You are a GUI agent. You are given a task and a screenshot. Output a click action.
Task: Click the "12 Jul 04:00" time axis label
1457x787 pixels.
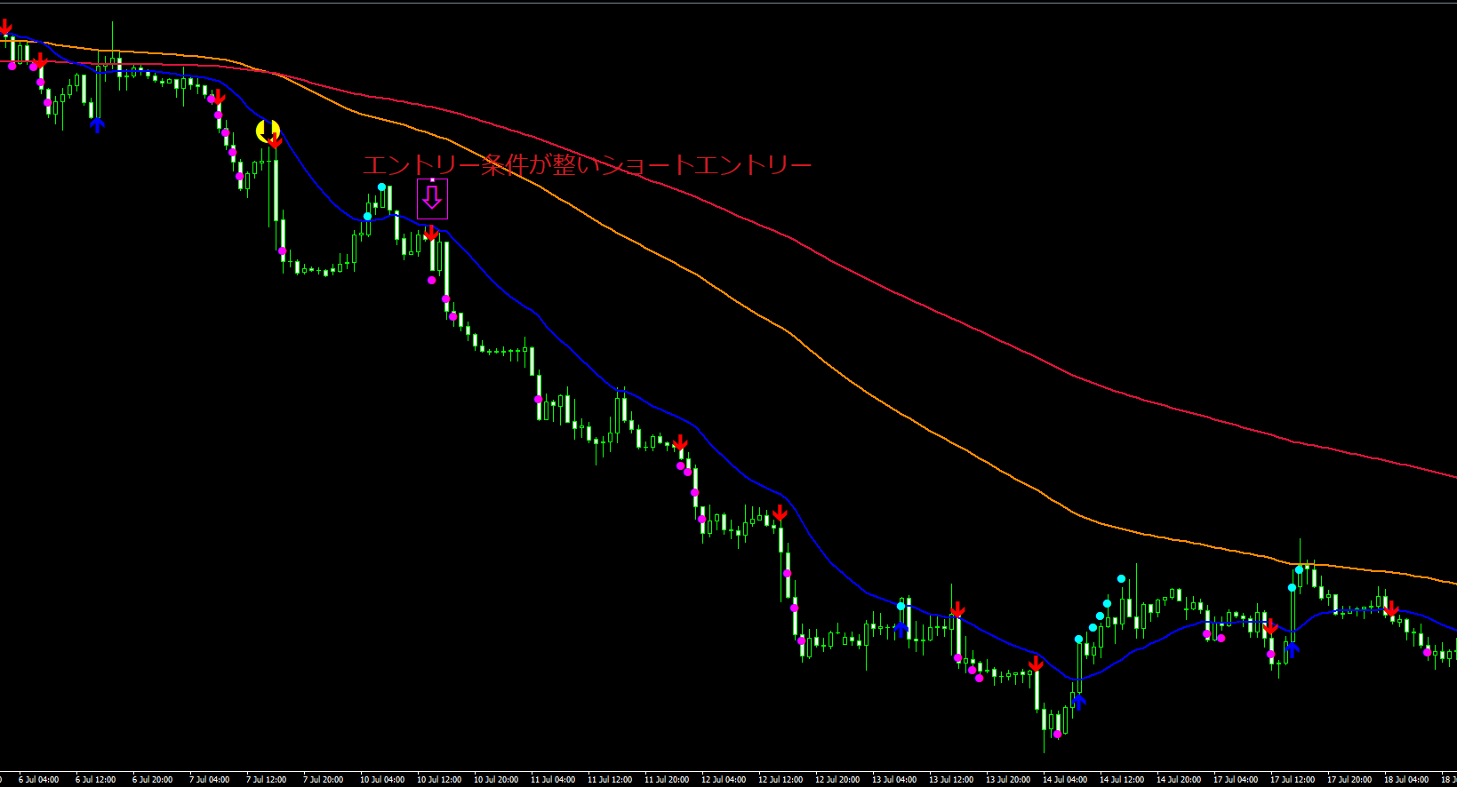click(x=724, y=780)
